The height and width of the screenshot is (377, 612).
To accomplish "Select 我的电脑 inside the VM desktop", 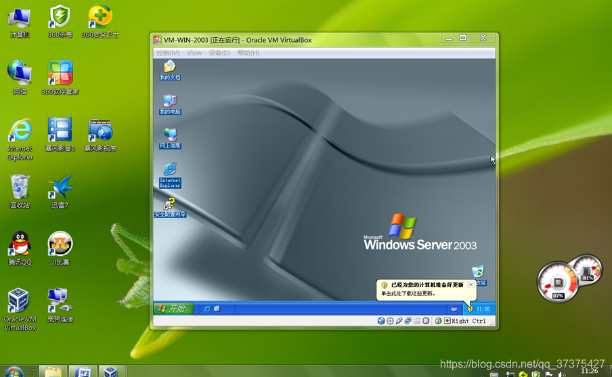I will (x=170, y=104).
